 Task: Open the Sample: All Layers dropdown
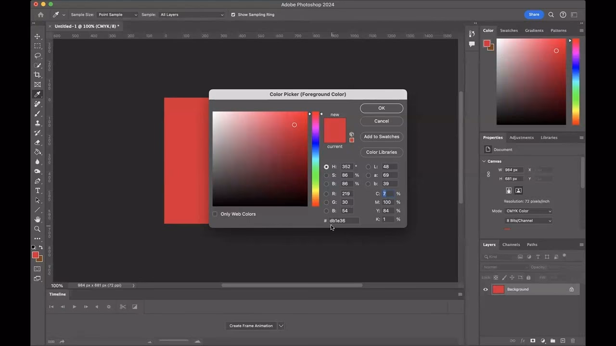coord(192,14)
